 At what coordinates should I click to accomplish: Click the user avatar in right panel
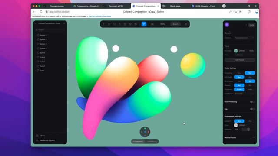coord(227,25)
